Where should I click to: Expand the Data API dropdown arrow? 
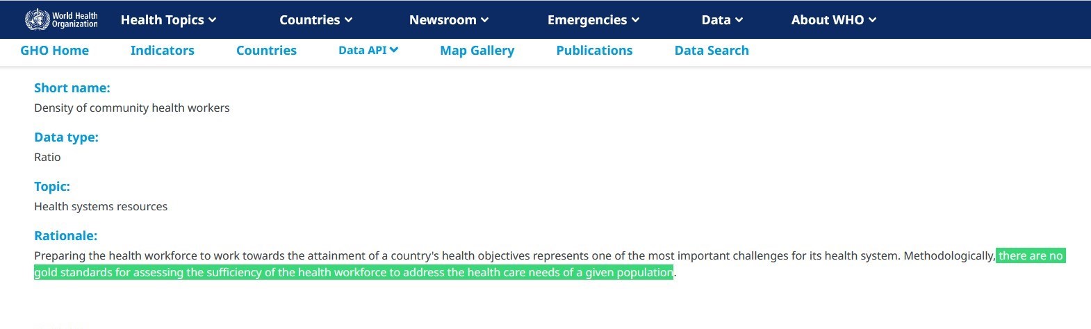coord(394,50)
